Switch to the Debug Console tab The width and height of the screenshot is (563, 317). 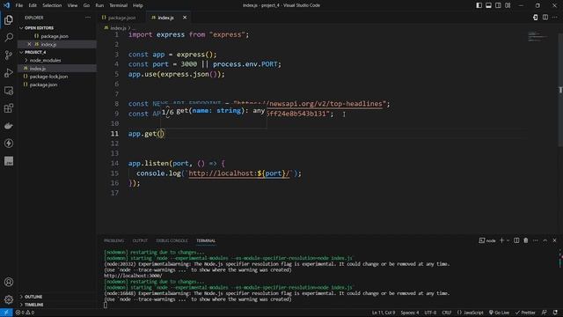pos(172,240)
